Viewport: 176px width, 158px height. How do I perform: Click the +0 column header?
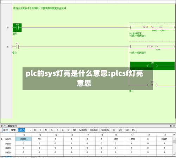pyautogui.click(x=24, y=135)
